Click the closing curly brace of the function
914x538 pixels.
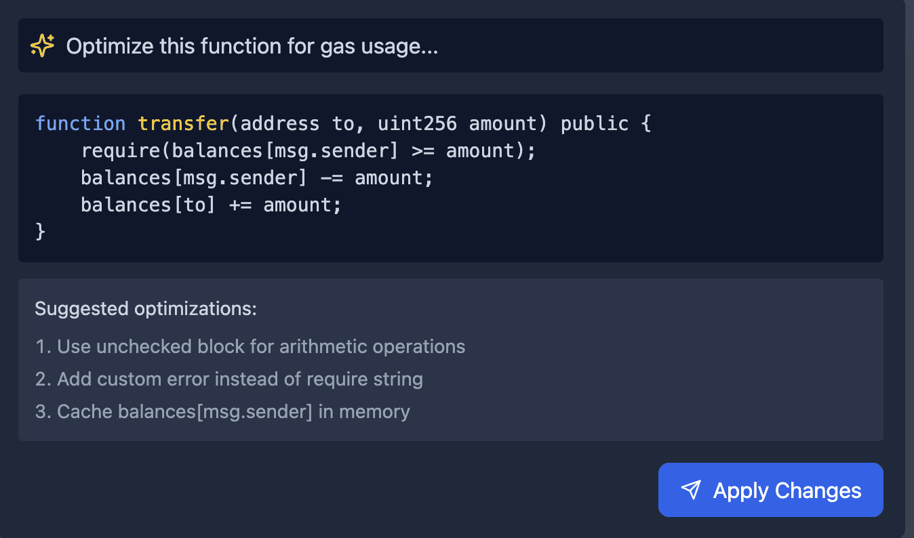[x=40, y=232]
